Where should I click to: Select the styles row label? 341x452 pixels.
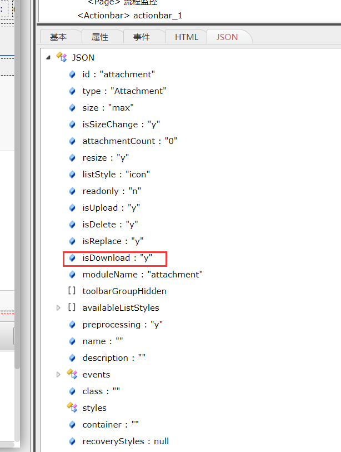point(94,408)
